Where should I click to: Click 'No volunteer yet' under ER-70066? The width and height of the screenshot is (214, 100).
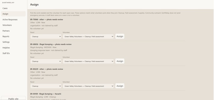(37, 29)
